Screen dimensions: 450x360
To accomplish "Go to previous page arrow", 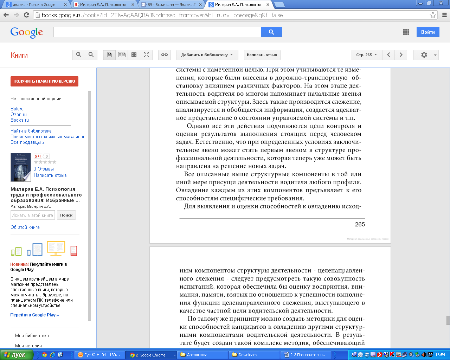I will (x=388, y=55).
